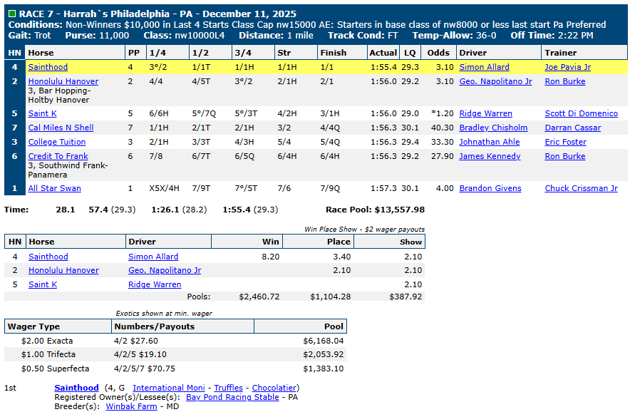This screenshot has height=412, width=630.
Task: View trainer Eric Foster's page
Action: point(564,142)
